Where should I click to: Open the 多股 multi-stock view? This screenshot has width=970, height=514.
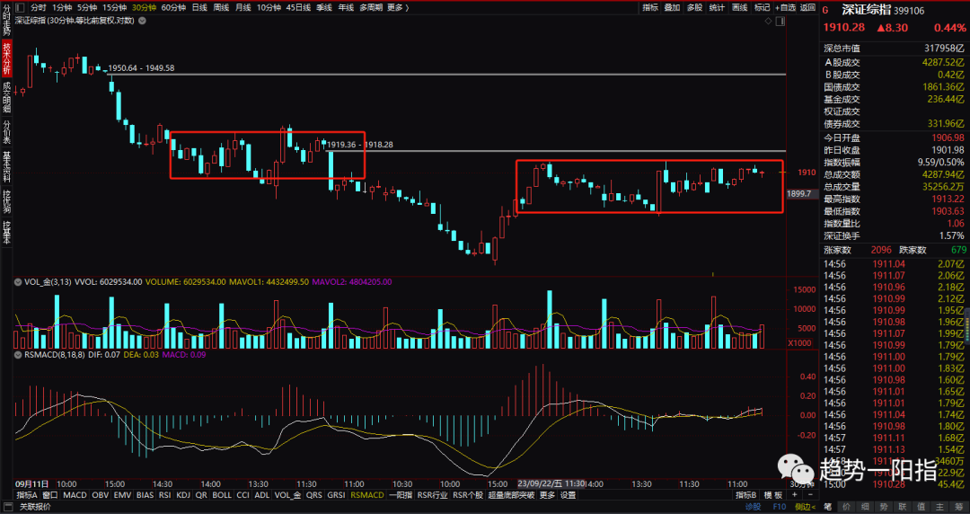click(x=694, y=7)
